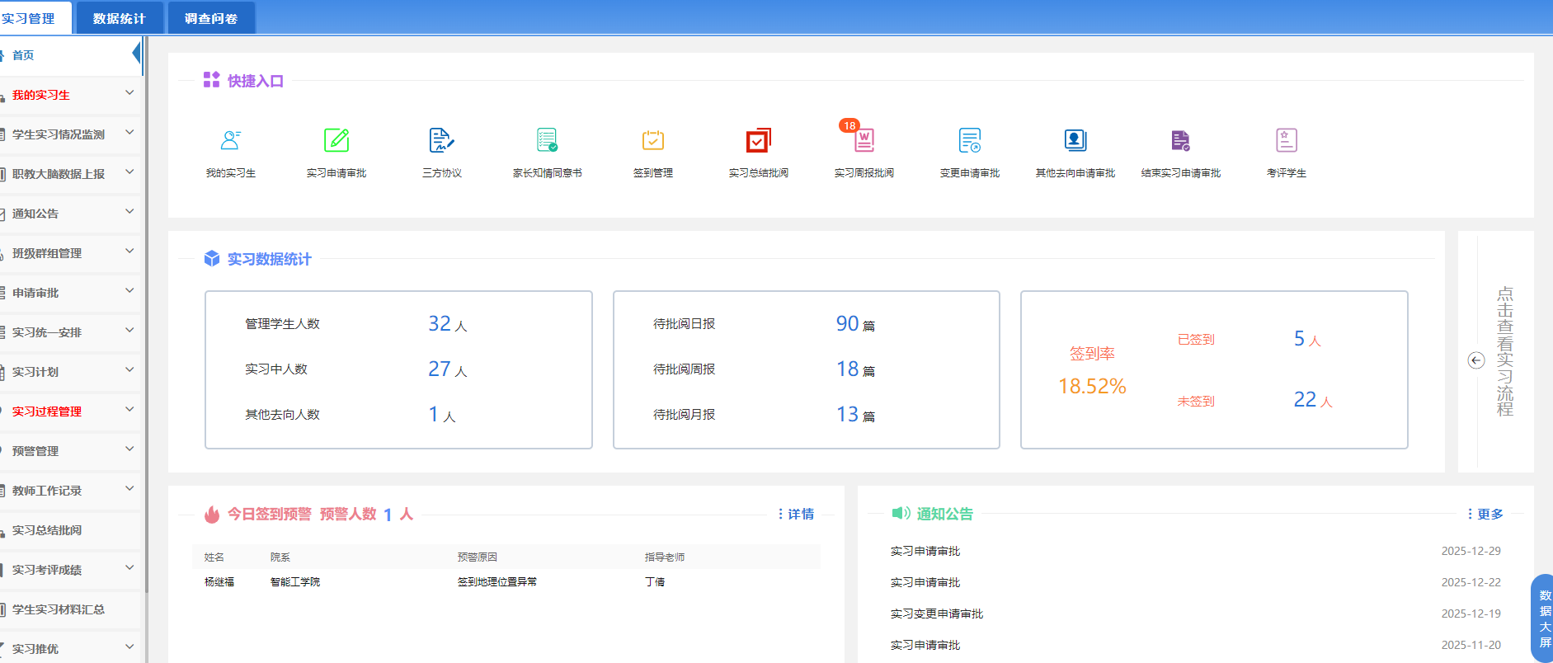This screenshot has width=1553, height=663.
Task: Click 详情 link in 今日签到预警 panel
Action: [798, 514]
